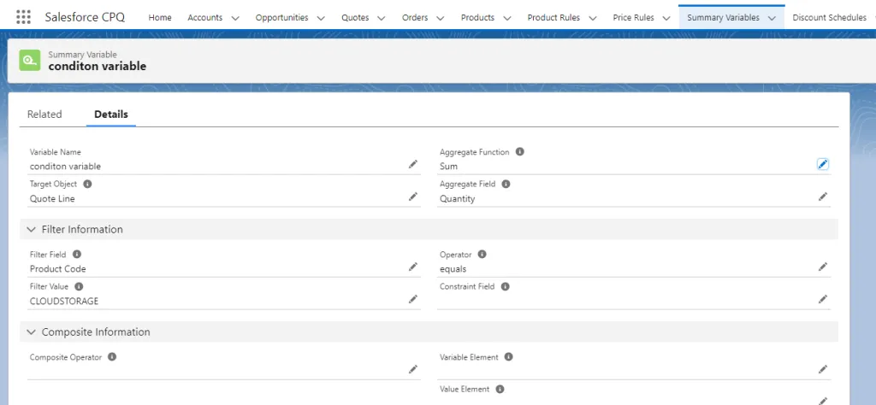The height and width of the screenshot is (405, 876).
Task: Edit Aggregate Function pencil icon
Action: click(x=822, y=164)
